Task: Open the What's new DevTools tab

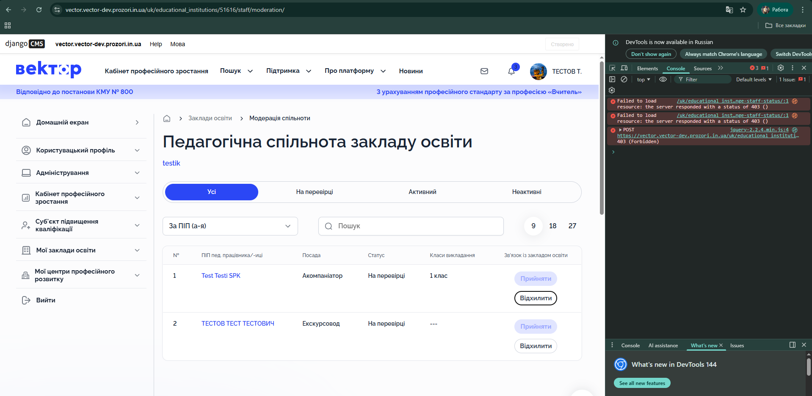Action: [x=704, y=345]
